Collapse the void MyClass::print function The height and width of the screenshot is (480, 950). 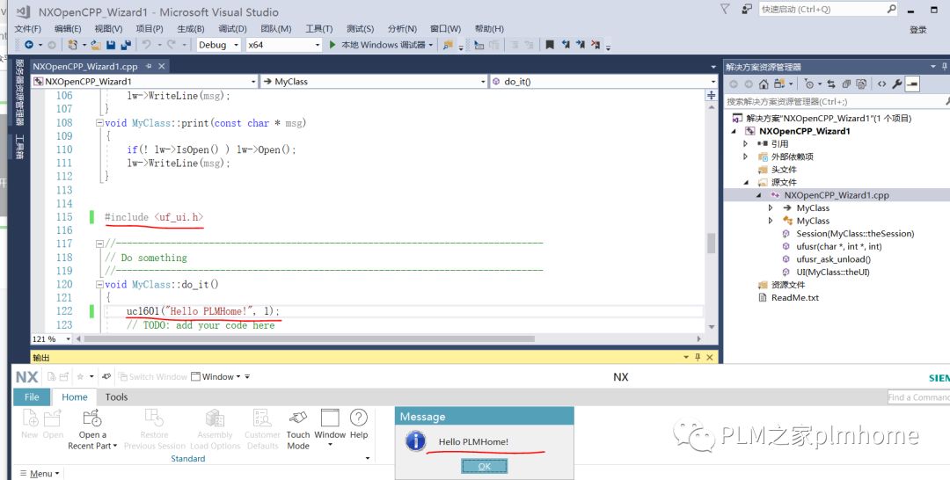pyautogui.click(x=99, y=123)
